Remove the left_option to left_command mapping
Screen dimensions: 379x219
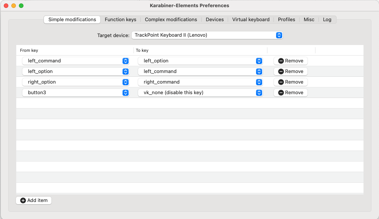pos(290,71)
